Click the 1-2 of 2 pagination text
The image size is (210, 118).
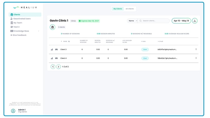pos(65,67)
